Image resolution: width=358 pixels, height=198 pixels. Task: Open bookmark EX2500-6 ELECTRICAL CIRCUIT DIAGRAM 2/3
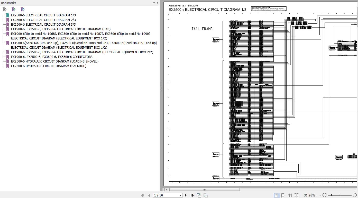[43, 20]
